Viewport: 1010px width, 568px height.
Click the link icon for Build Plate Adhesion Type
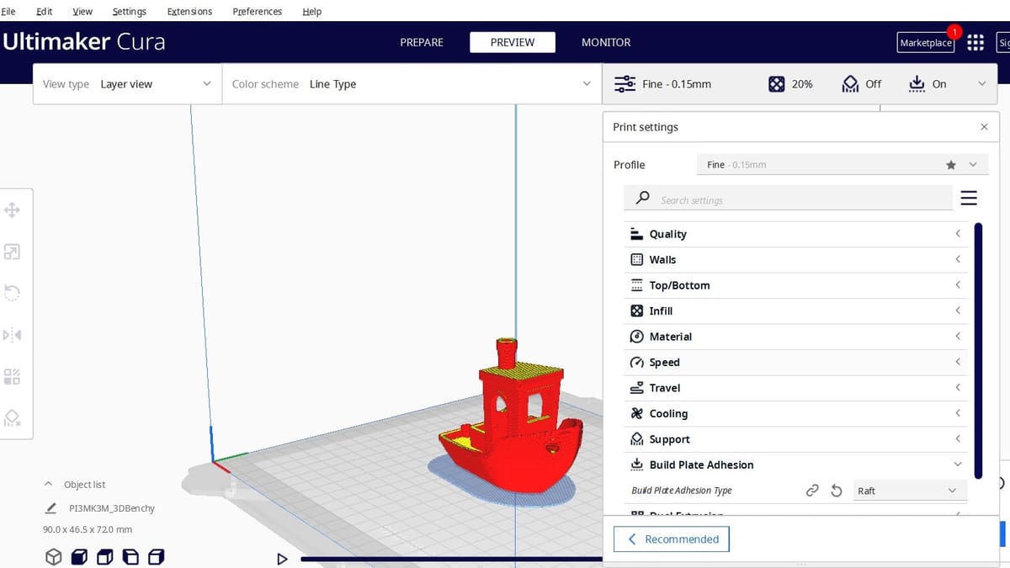812,491
